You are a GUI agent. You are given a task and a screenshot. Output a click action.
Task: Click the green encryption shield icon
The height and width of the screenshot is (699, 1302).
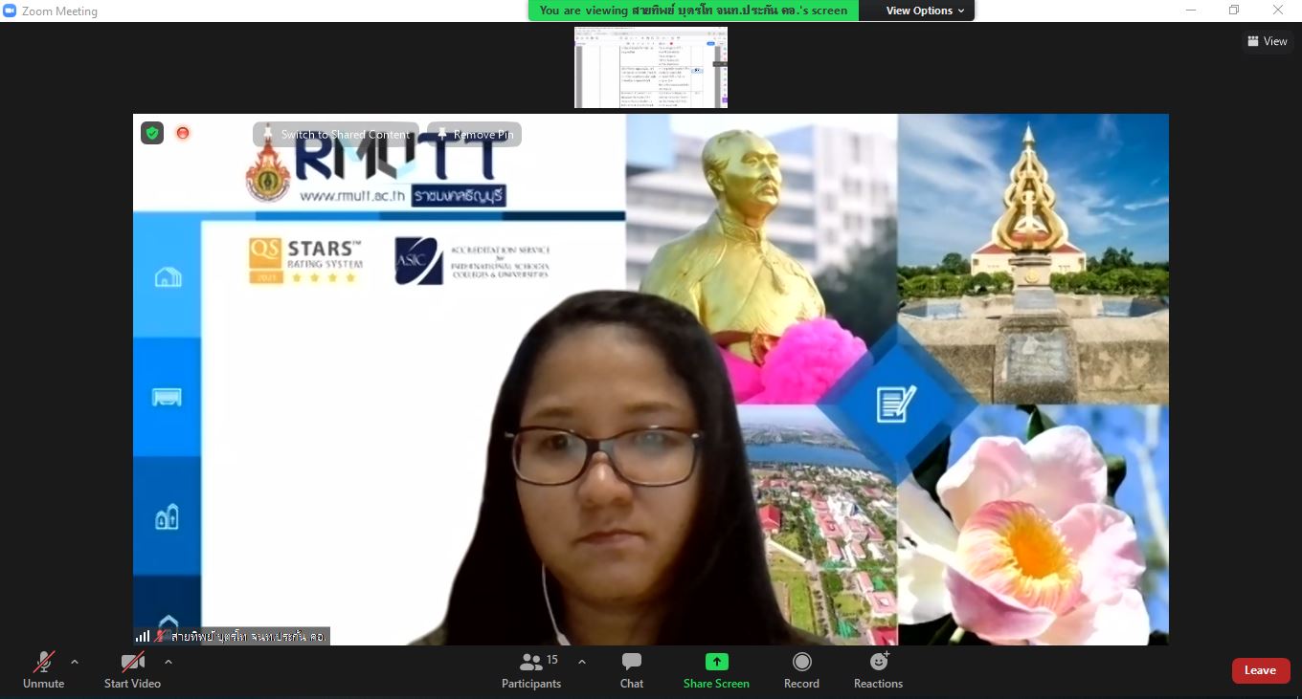tap(152, 133)
